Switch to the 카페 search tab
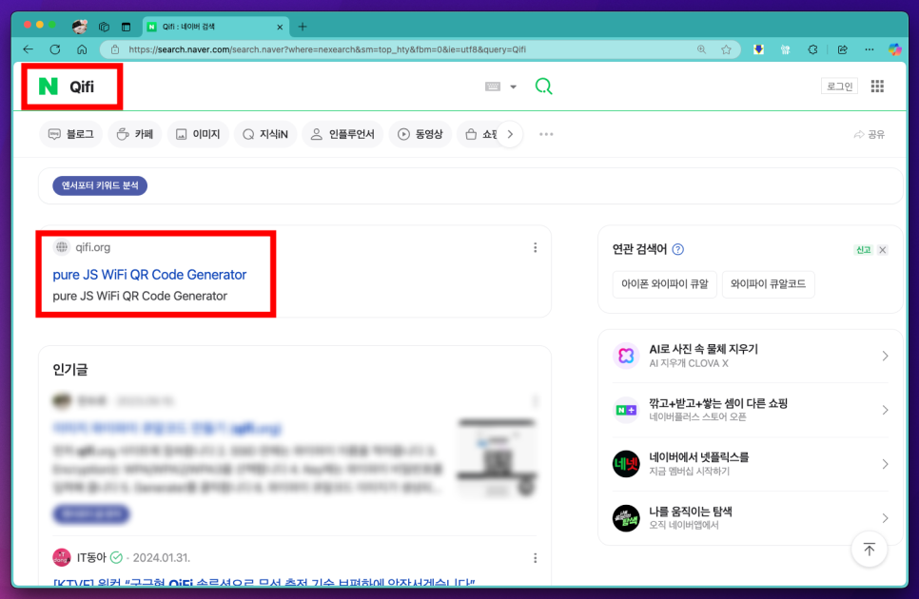919x599 pixels. (135, 135)
